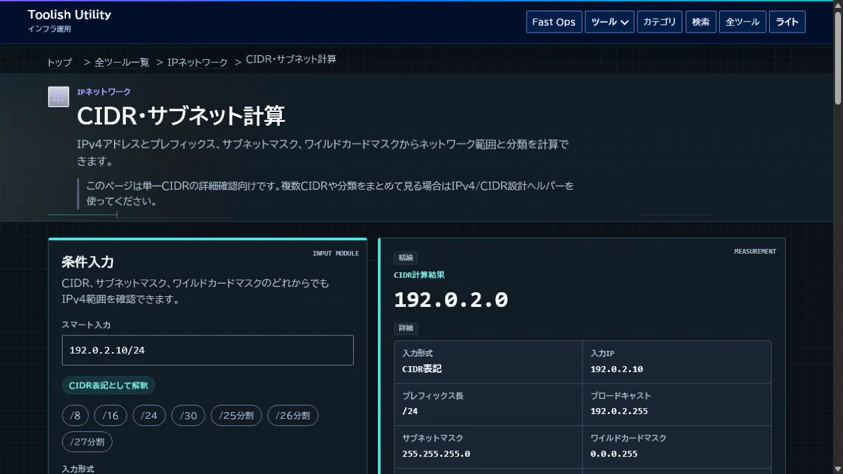
Task: Click the CIDR・サブネット計算 page title
Action: (181, 116)
